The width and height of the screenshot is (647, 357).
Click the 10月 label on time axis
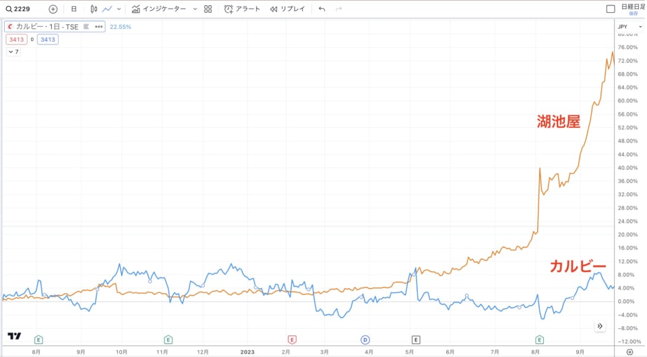121,352
